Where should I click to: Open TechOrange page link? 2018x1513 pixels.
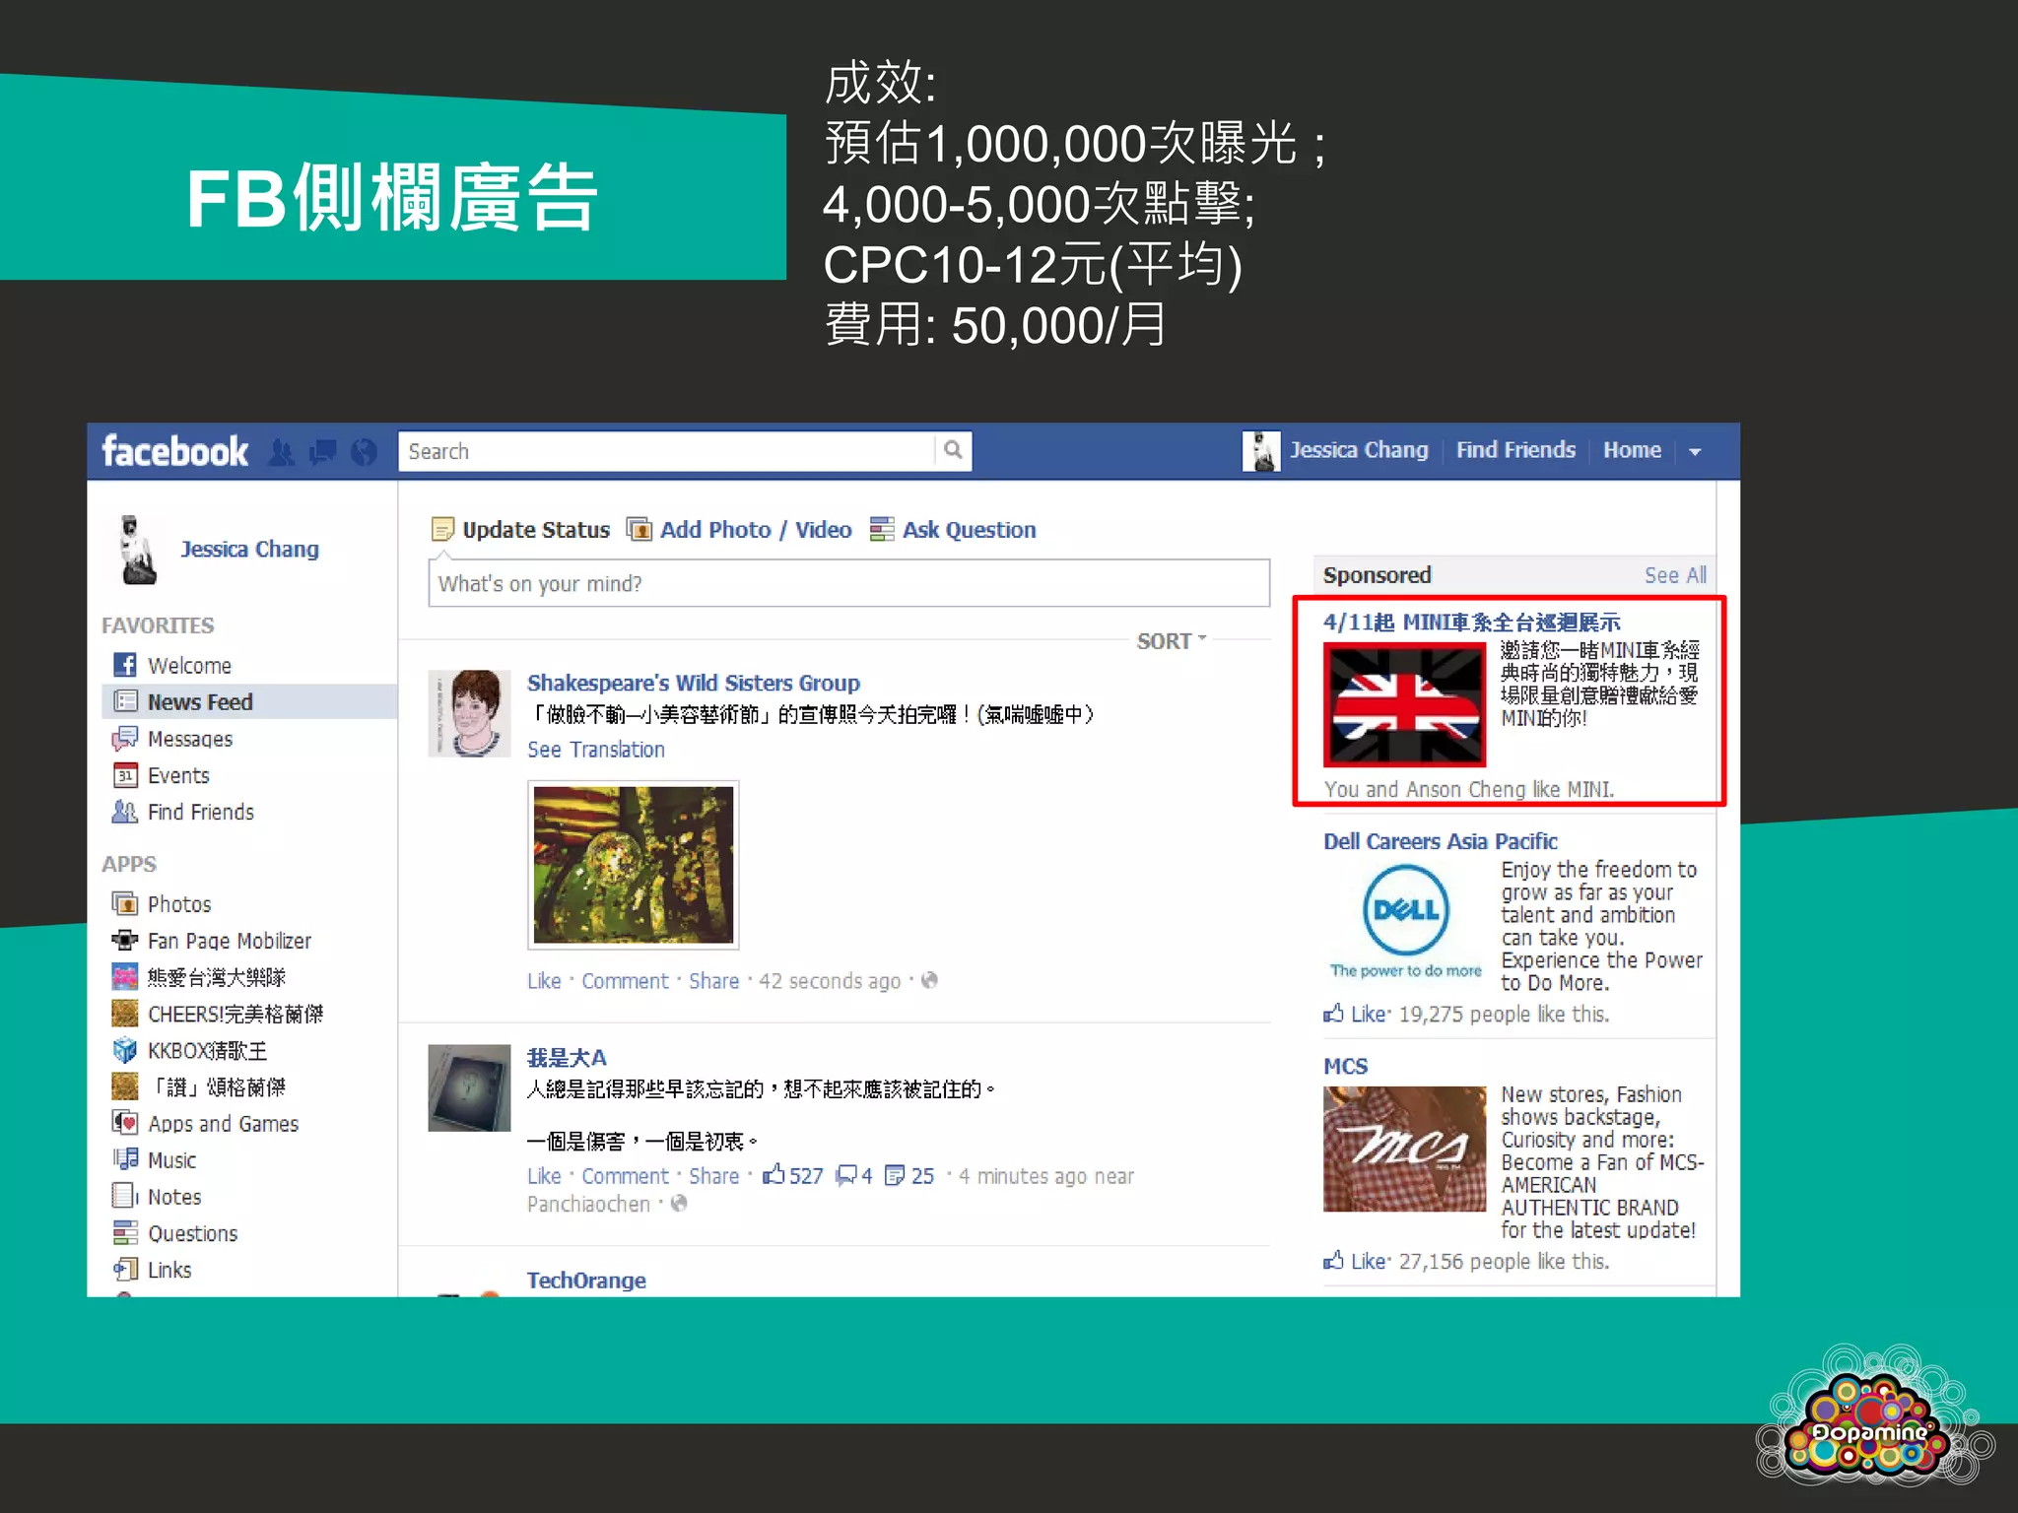coord(586,1280)
